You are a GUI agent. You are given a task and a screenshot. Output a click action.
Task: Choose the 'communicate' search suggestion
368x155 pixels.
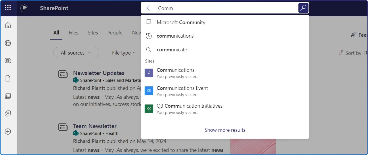pos(225,50)
